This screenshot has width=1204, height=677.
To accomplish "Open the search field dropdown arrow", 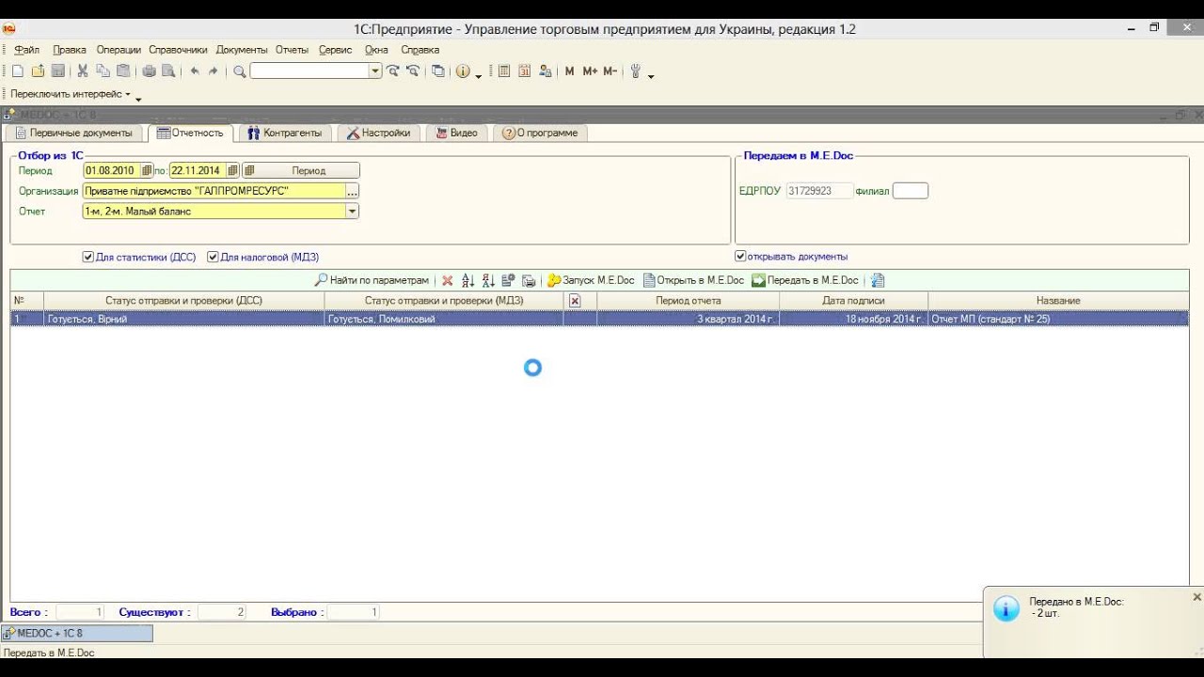I will coord(375,71).
